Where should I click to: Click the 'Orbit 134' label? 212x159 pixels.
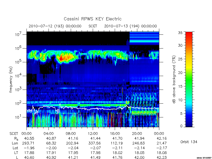(189, 142)
